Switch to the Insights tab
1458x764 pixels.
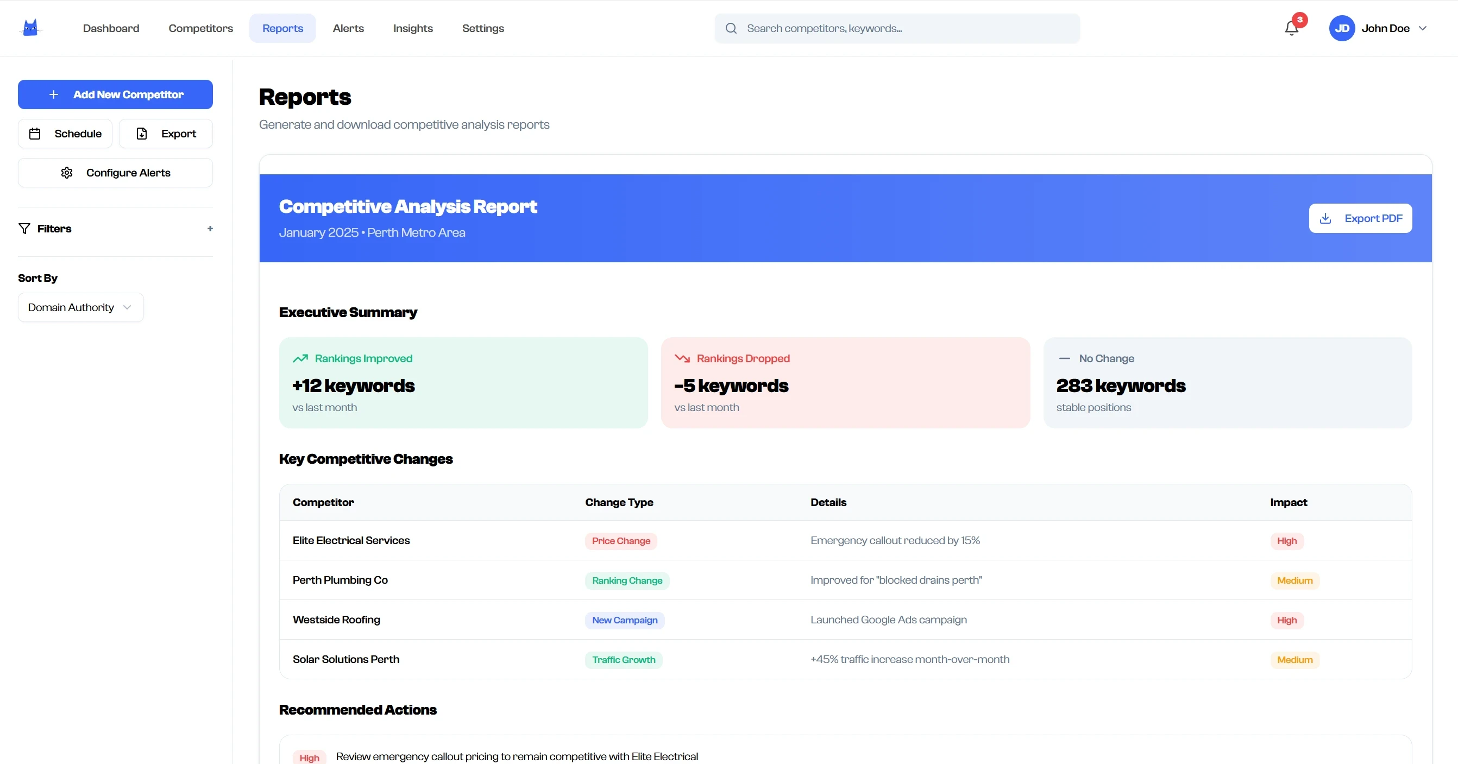[413, 28]
